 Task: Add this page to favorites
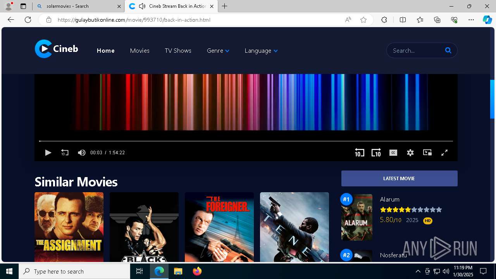[x=363, y=20]
